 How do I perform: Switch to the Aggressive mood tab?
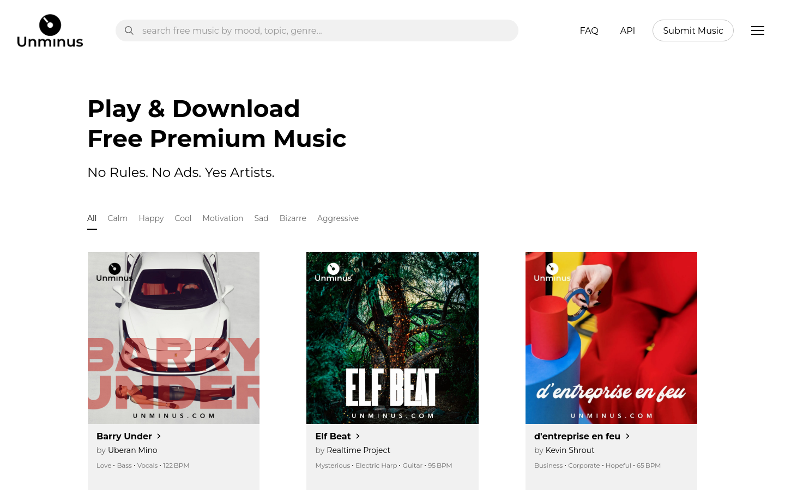pos(338,218)
